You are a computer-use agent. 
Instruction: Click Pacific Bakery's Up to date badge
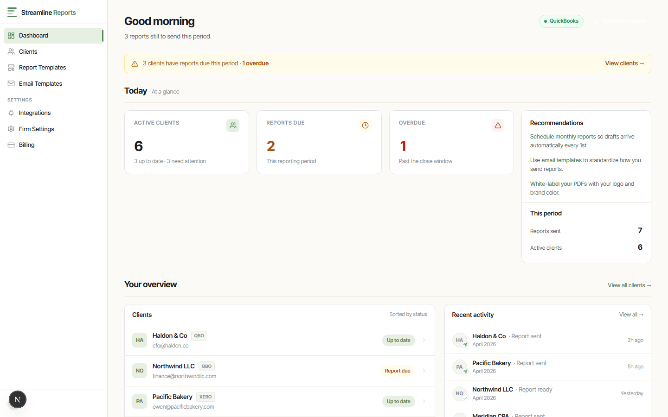point(398,402)
